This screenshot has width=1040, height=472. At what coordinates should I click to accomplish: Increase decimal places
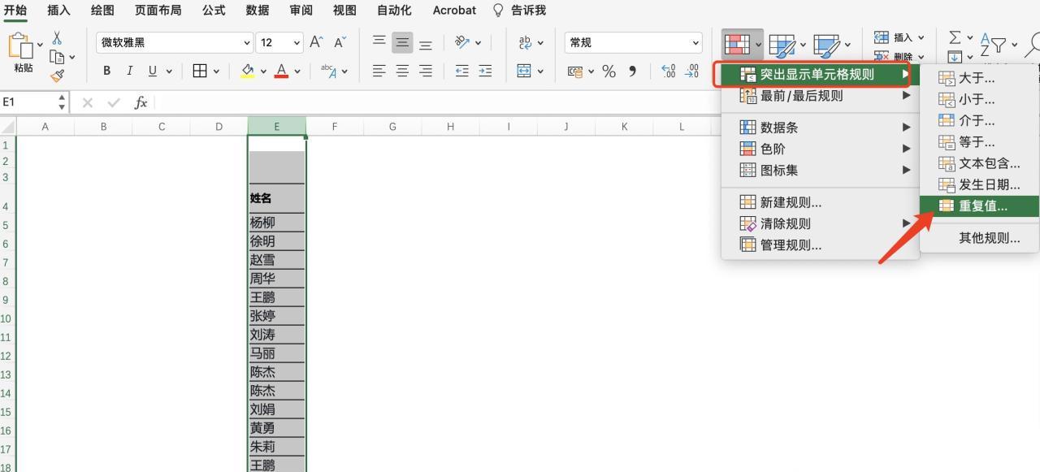(x=669, y=71)
